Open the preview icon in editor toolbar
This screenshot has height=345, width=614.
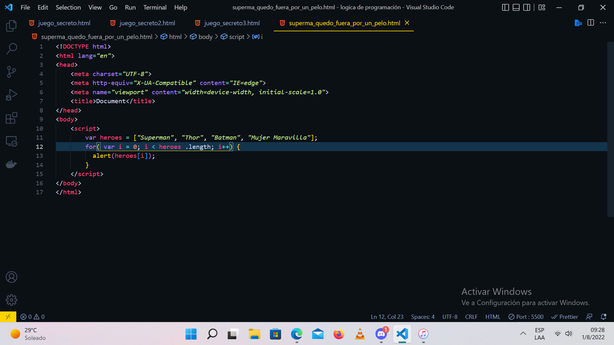click(x=578, y=23)
